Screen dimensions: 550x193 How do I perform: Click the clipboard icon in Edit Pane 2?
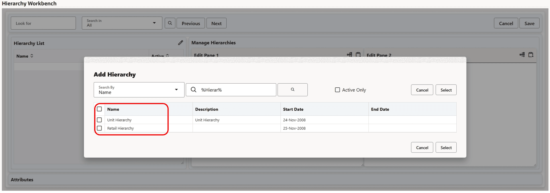point(531,55)
